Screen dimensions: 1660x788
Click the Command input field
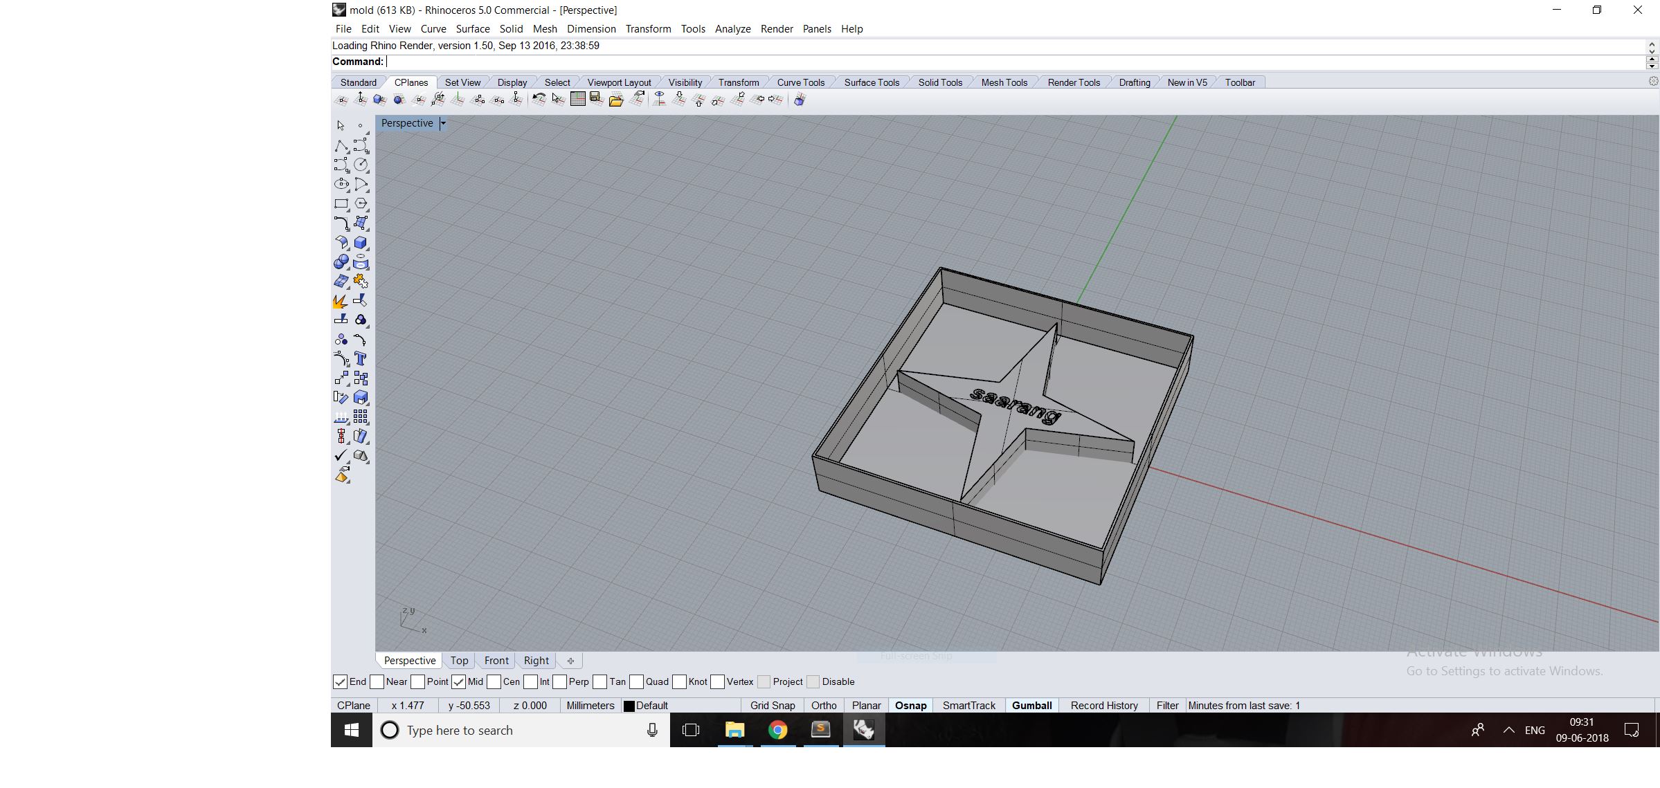coord(1015,62)
